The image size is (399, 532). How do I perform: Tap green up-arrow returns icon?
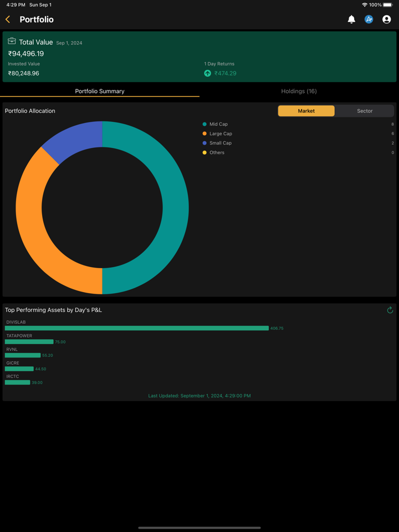pos(208,73)
